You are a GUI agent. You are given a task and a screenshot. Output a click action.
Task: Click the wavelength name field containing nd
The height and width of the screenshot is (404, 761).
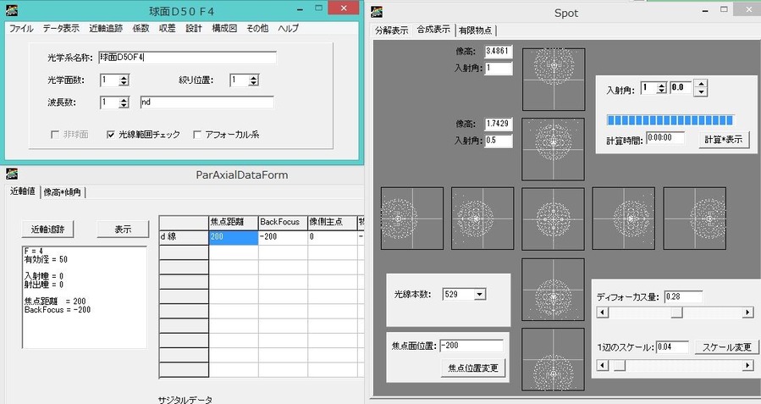click(207, 102)
